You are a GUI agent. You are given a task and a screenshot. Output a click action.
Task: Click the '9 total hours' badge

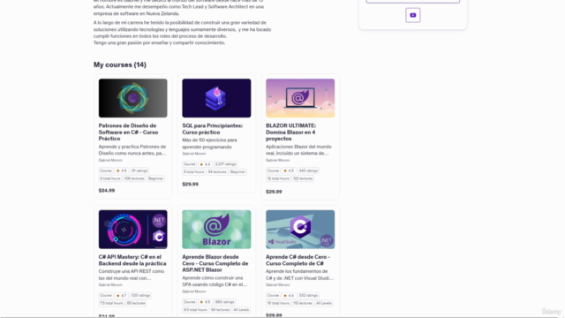(109, 178)
